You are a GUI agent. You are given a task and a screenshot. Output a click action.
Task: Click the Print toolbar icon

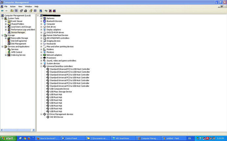coord(26,11)
